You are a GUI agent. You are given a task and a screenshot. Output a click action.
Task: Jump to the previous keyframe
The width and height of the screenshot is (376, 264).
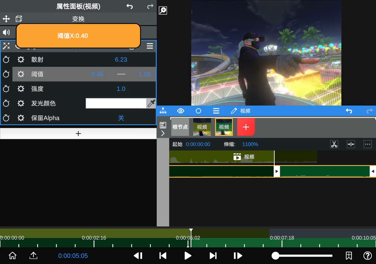click(x=163, y=256)
